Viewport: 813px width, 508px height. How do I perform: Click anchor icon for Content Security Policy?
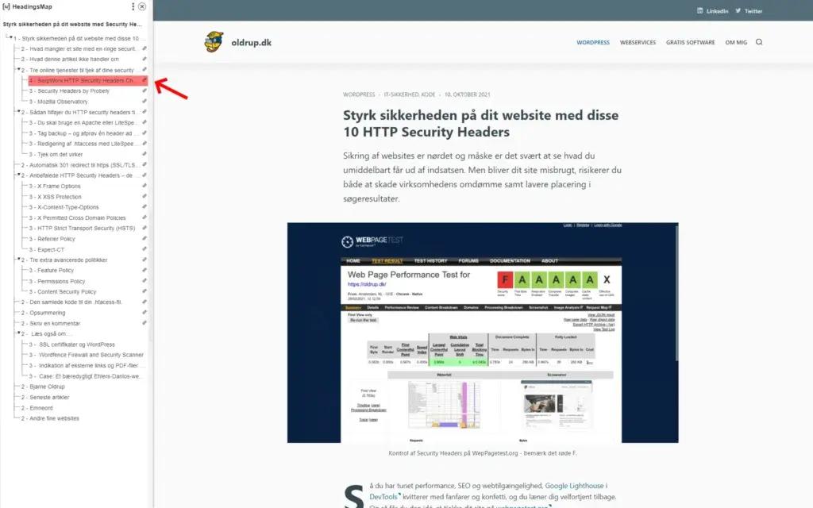[144, 291]
